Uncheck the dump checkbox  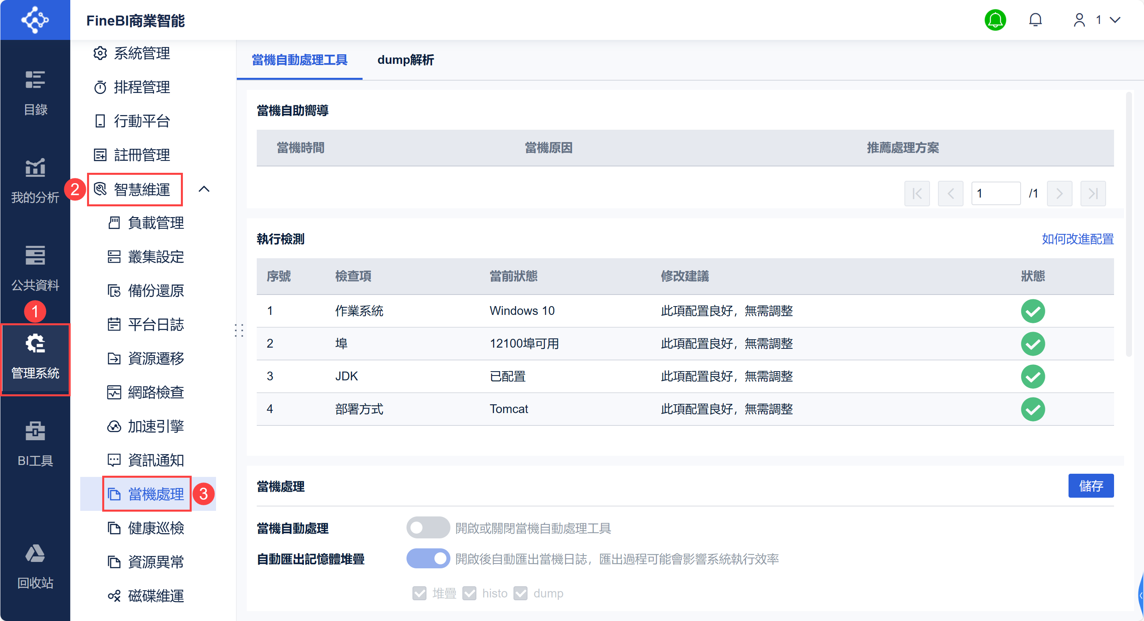pyautogui.click(x=520, y=593)
